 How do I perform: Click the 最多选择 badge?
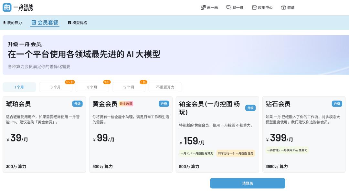click(x=126, y=104)
